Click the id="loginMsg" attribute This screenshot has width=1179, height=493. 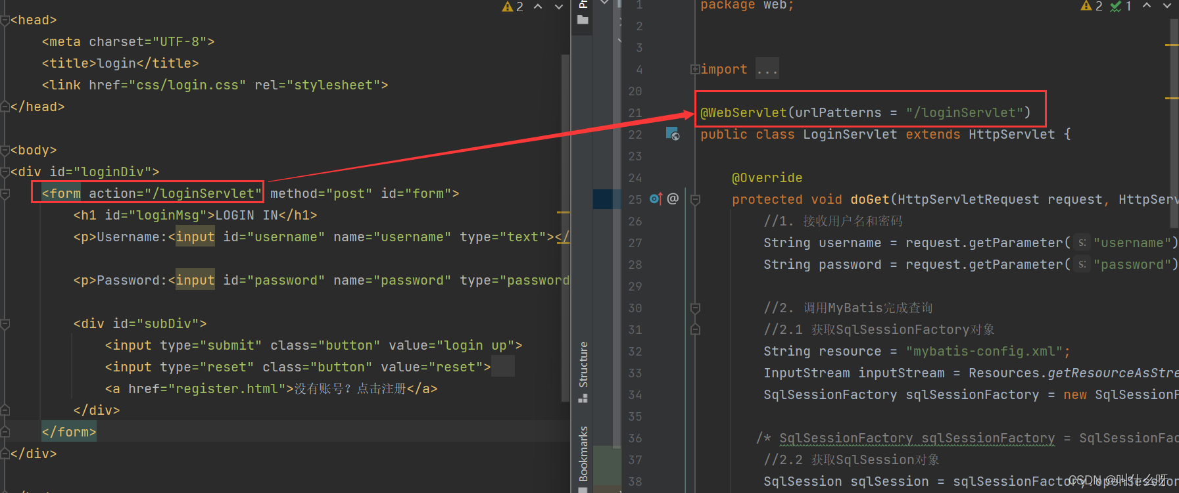point(156,215)
